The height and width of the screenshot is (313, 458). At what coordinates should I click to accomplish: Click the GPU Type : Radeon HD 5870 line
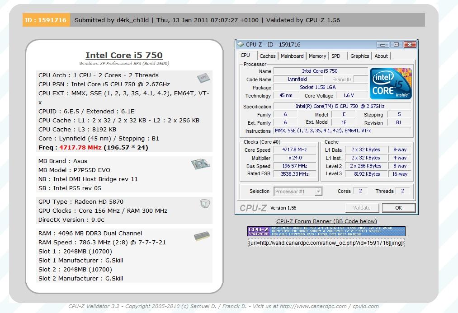pyautogui.click(x=81, y=201)
